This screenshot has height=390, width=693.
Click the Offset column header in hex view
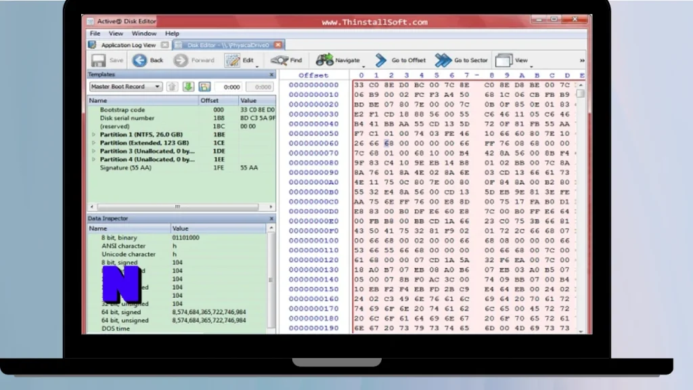click(313, 75)
